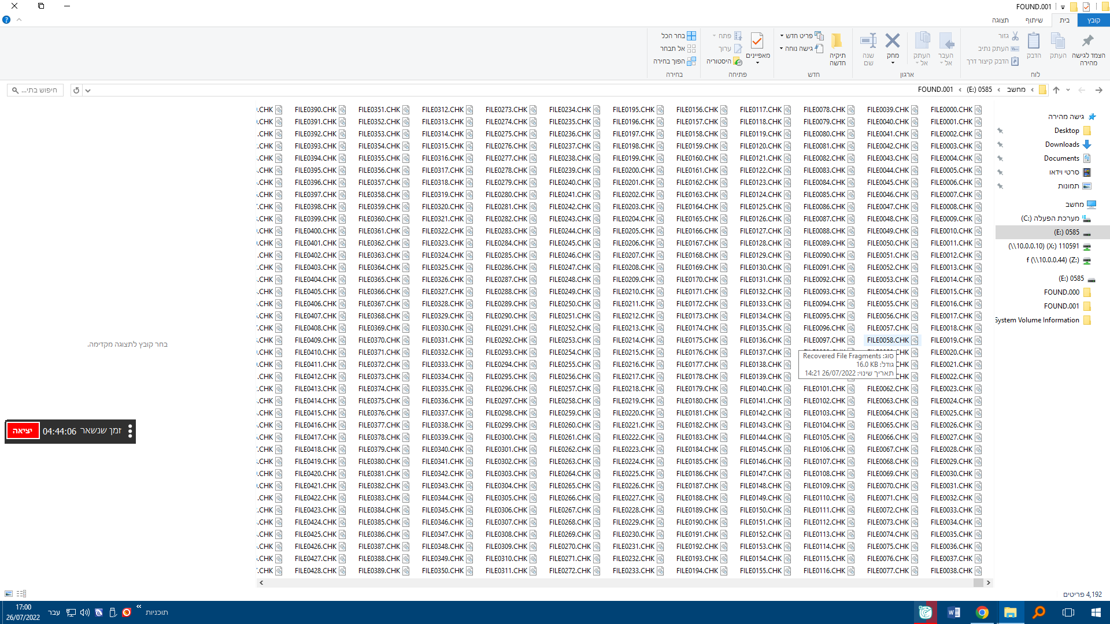Click the Delete (מחק) X icon
Image resolution: width=1110 pixels, height=624 pixels.
[x=892, y=41]
